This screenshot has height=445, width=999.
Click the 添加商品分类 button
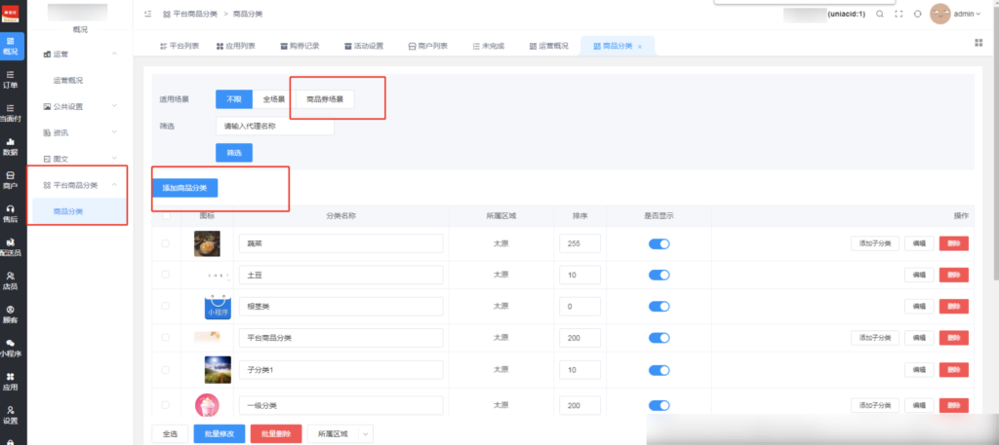click(x=184, y=188)
